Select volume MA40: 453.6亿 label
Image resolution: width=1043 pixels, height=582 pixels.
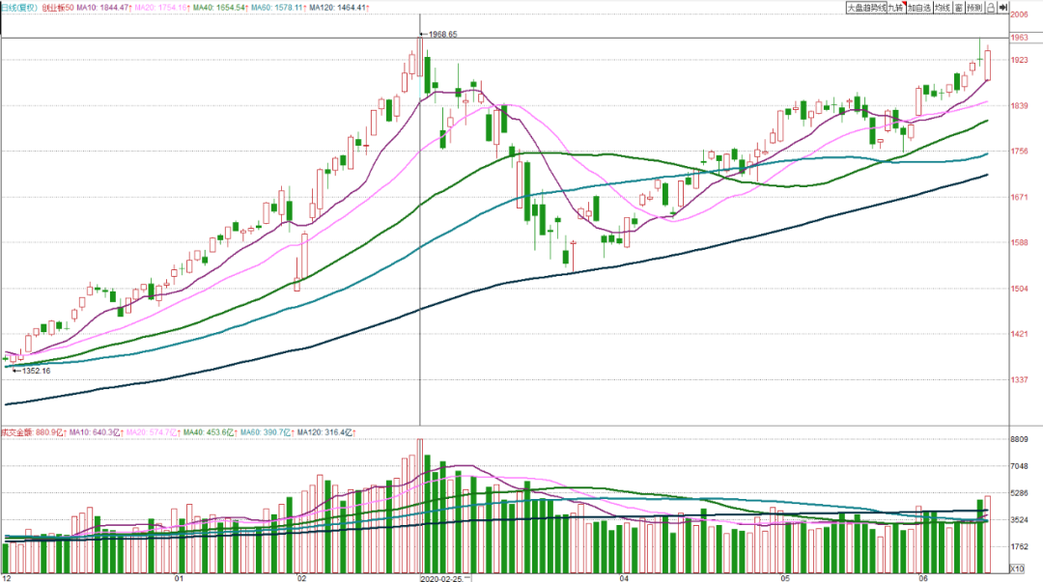point(211,432)
